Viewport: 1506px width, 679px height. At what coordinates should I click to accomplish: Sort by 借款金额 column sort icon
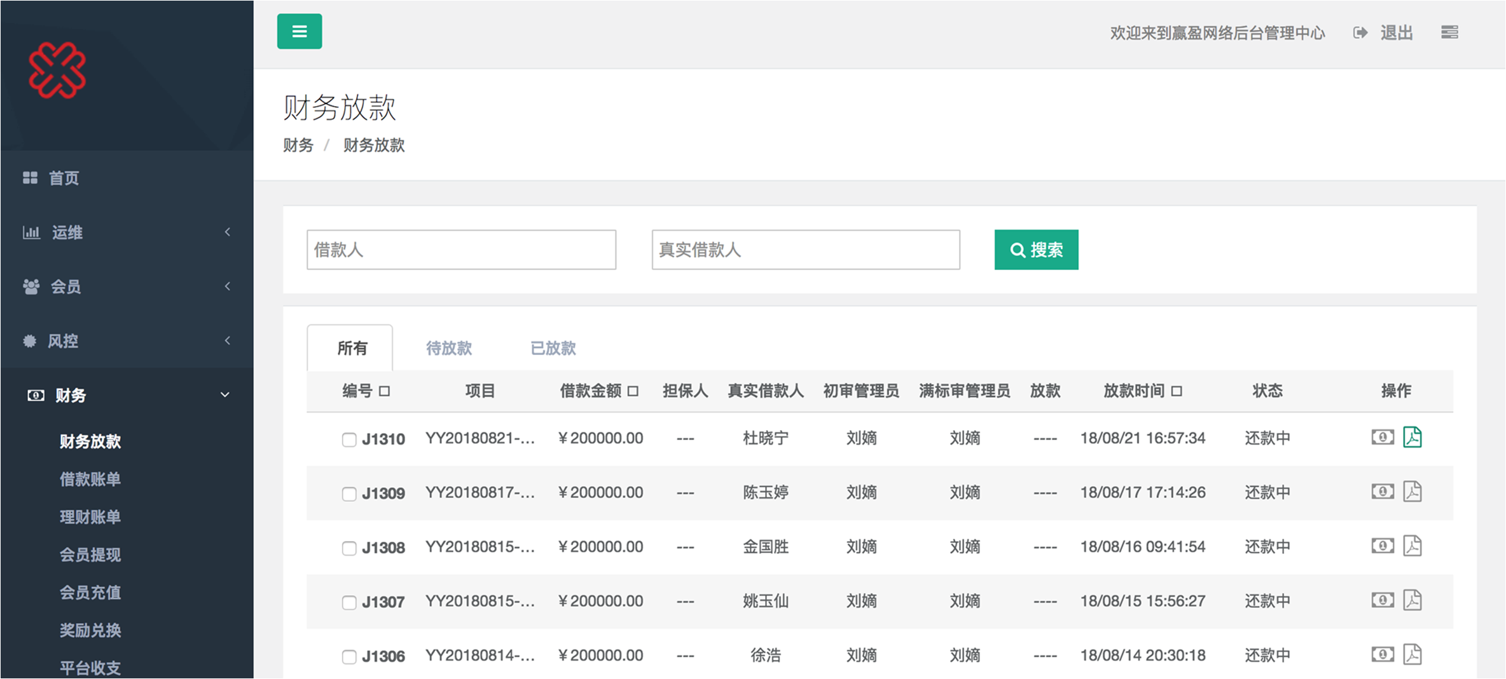tap(633, 391)
